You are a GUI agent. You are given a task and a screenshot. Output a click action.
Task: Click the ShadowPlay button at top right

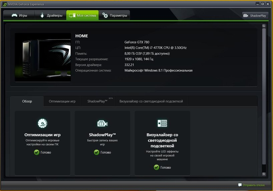(255, 16)
